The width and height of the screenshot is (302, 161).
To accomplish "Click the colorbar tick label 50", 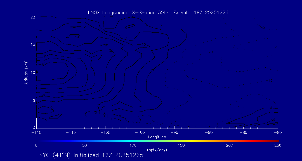I will tap(84, 145).
